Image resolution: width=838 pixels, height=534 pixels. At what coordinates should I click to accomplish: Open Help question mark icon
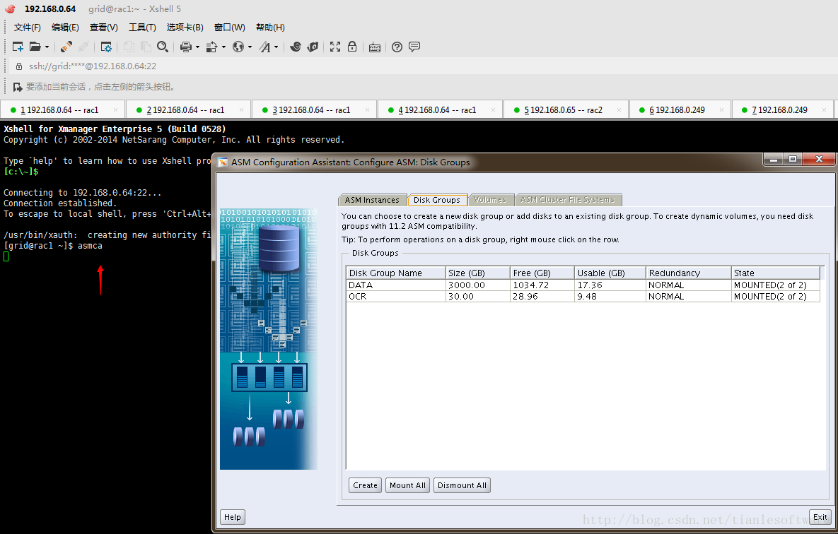coord(397,47)
